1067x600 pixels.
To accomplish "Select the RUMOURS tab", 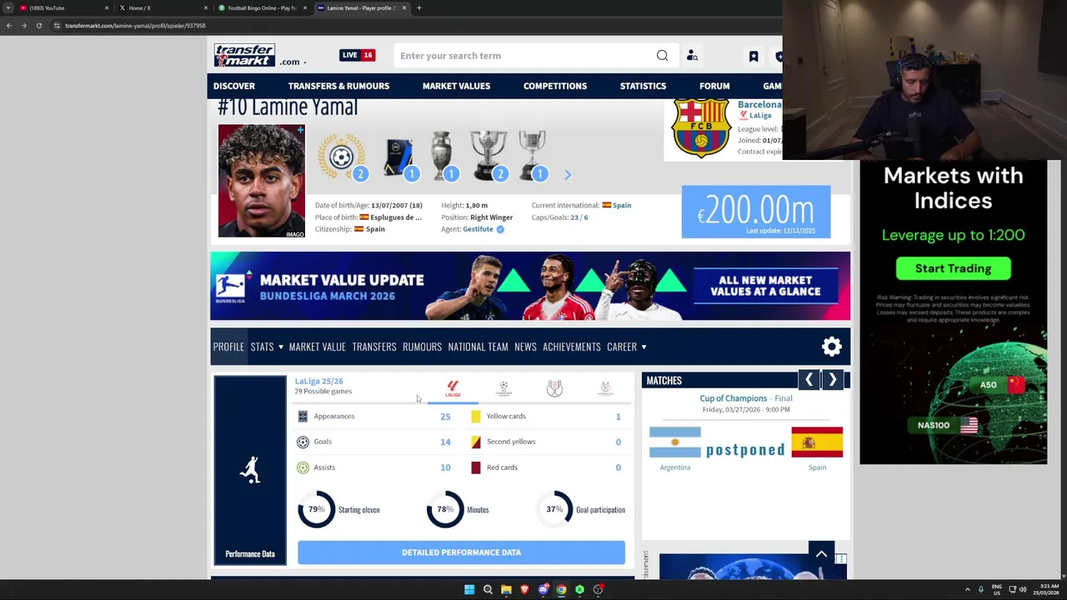I will pyautogui.click(x=422, y=347).
